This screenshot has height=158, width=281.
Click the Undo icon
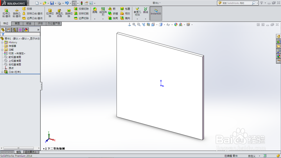67,3
